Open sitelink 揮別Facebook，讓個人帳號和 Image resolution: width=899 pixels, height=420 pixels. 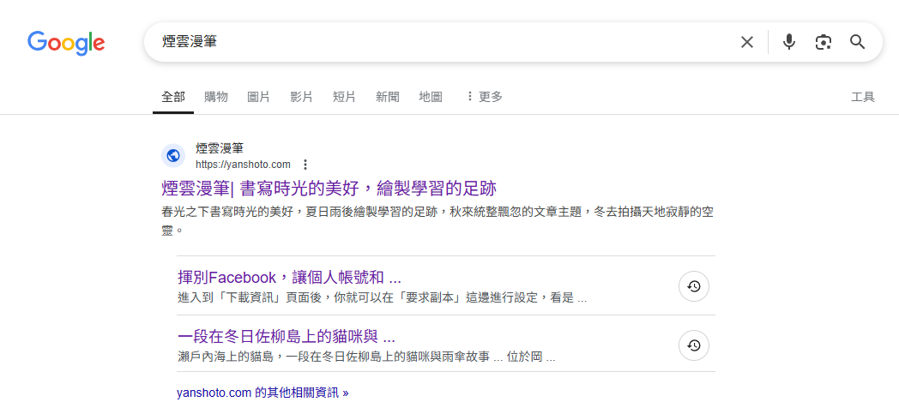(290, 278)
